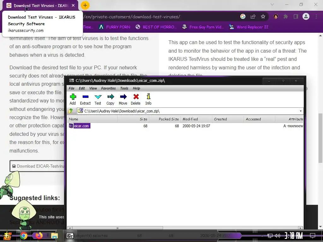Screen dimensions: 323x242
Task: Click the 2000-05-24 19:07 modified date
Action: tap(196, 126)
